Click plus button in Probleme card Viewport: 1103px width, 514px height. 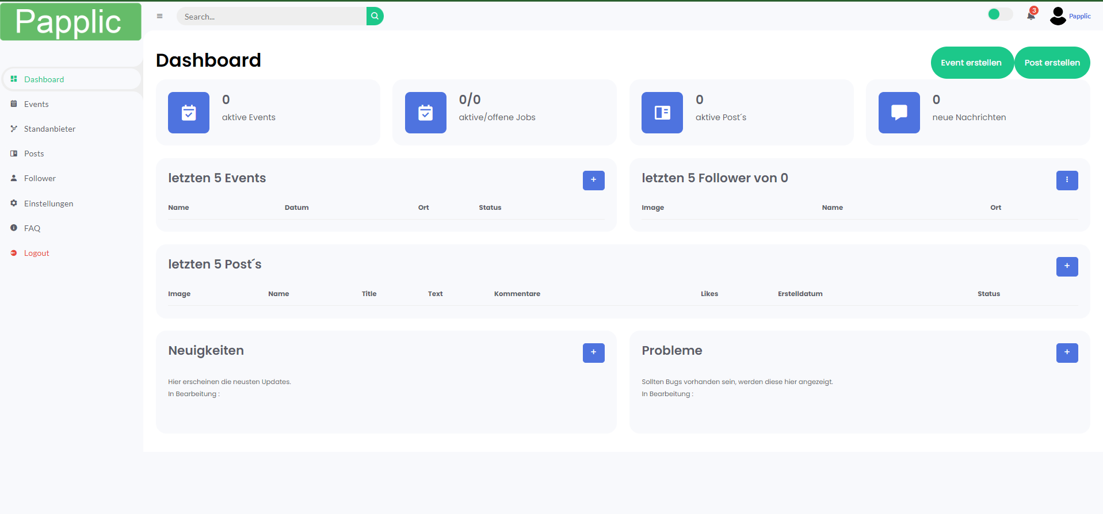(1067, 352)
